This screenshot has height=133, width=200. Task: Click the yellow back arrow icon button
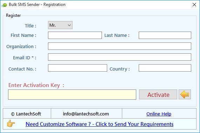(185, 94)
